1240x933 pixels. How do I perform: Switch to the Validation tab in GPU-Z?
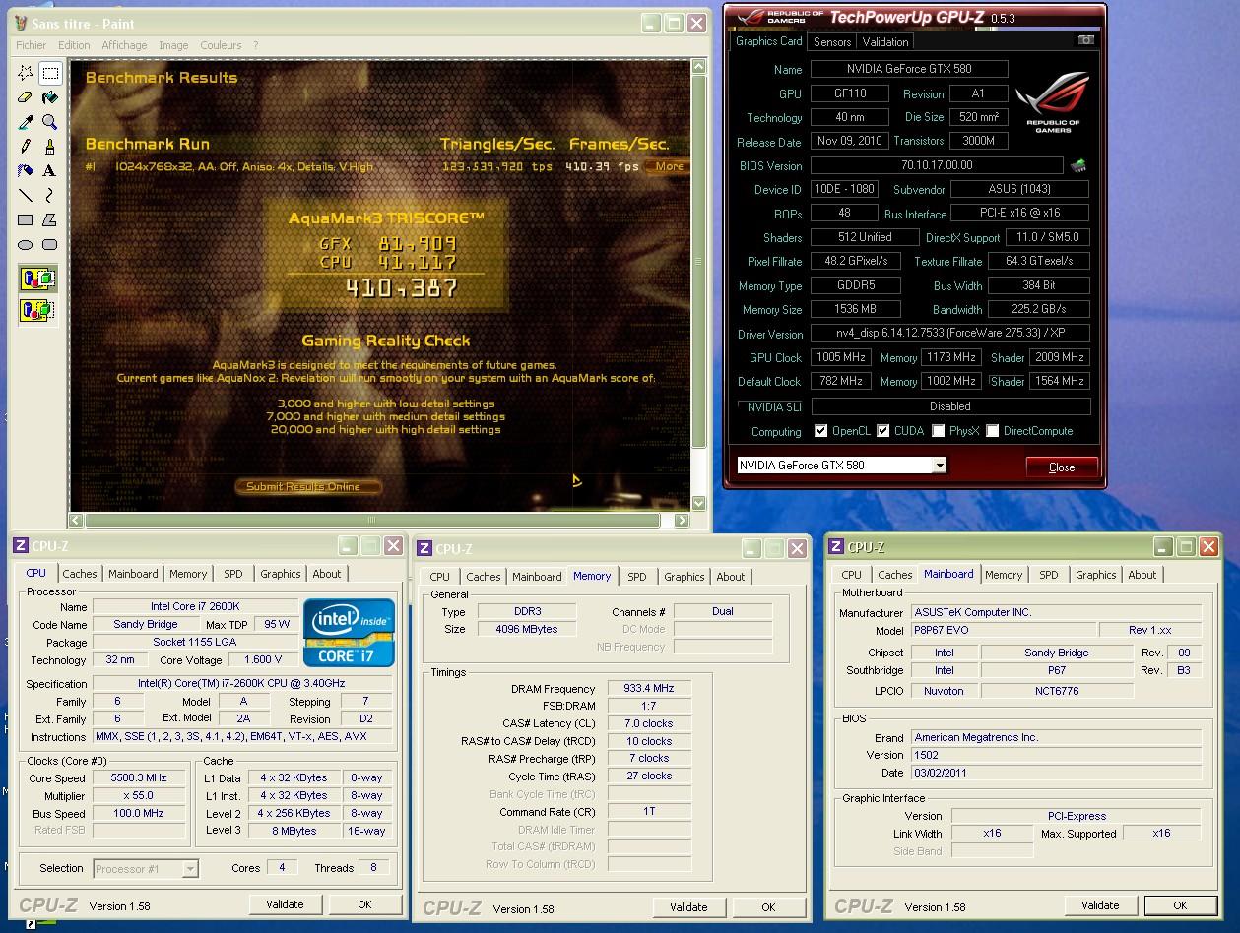pyautogui.click(x=885, y=42)
